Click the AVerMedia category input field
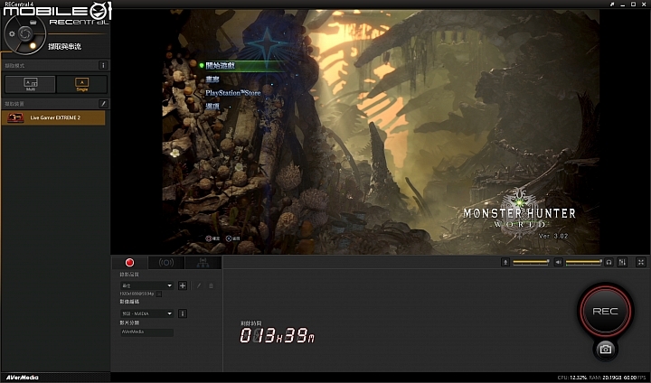Screen dimensions: 651x383 (146, 332)
